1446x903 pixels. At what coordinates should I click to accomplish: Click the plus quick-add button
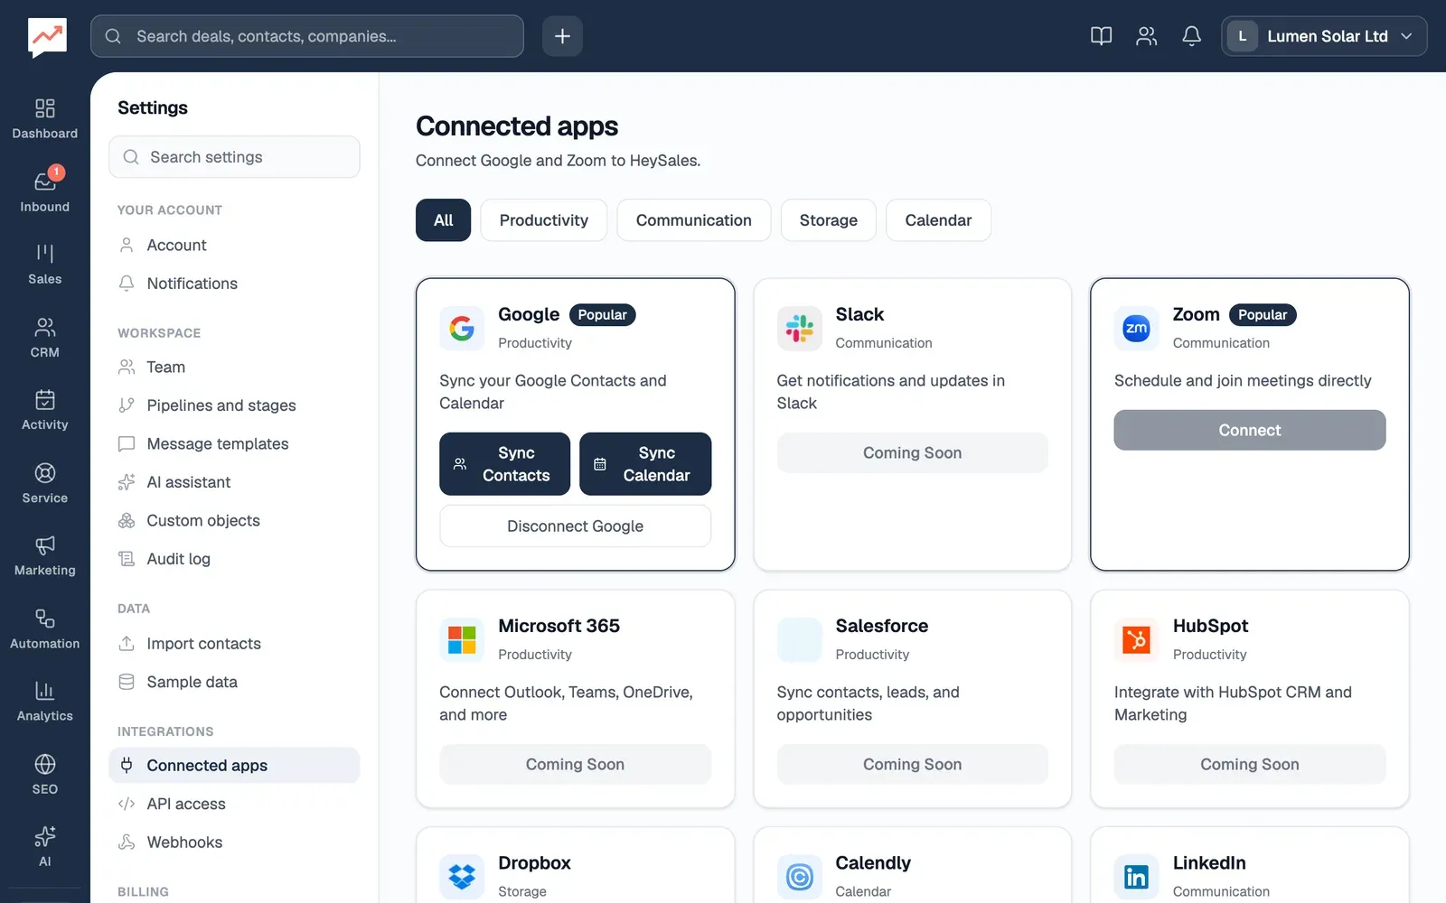point(562,36)
